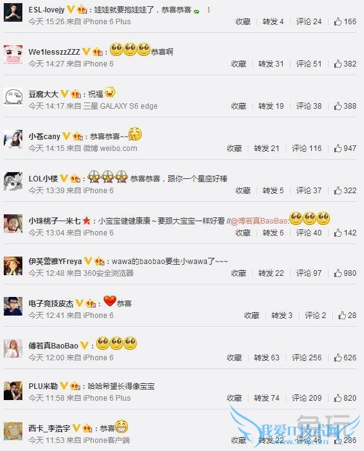
Task: Open 傅若真BaoBao's profile picture
Action: (13, 348)
